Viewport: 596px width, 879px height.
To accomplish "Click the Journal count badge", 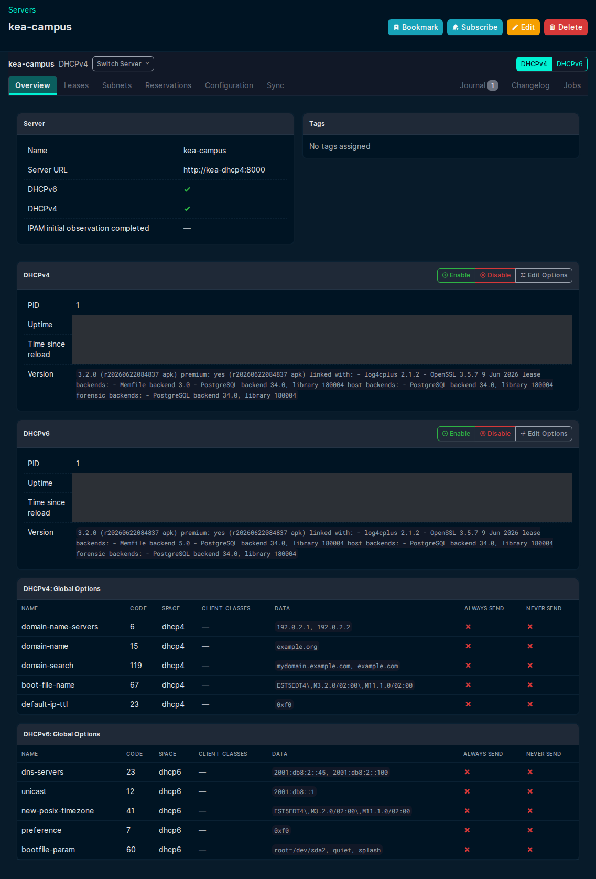I will 493,85.
